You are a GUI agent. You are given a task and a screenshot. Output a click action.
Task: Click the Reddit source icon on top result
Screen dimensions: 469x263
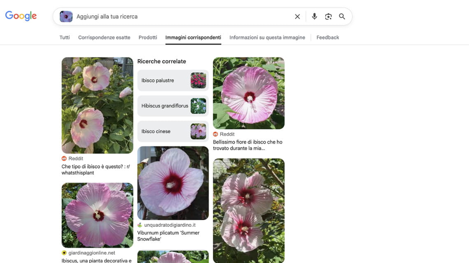[64, 158]
